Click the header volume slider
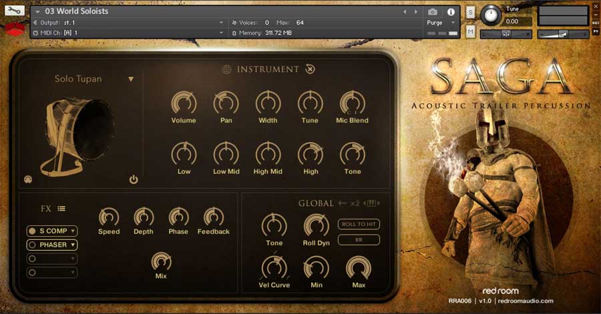Screen dimensions: 601x314 pyautogui.click(x=563, y=34)
